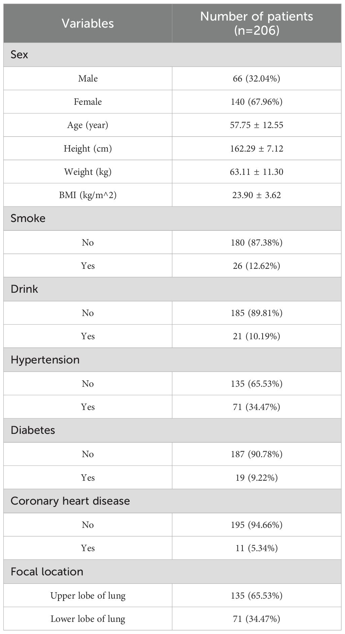Image resolution: width=345 pixels, height=634 pixels.
Task: Click the Variables column header
Action: [88, 23]
